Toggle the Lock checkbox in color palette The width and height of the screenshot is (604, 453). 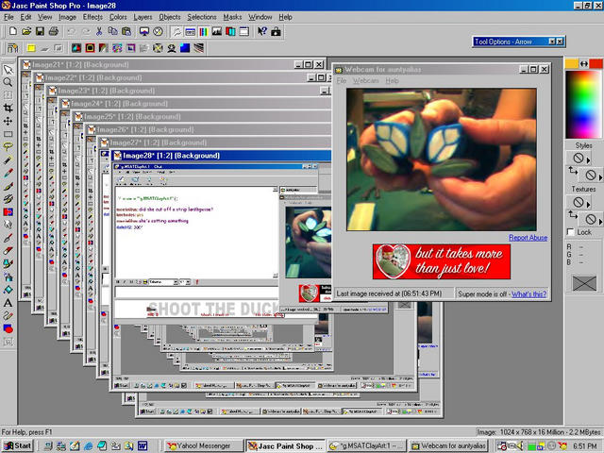[571, 232]
